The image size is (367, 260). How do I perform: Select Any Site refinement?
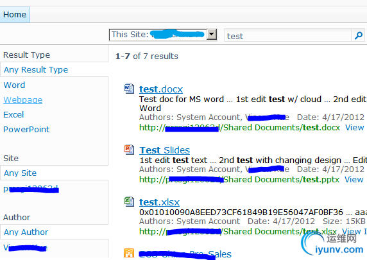click(20, 173)
